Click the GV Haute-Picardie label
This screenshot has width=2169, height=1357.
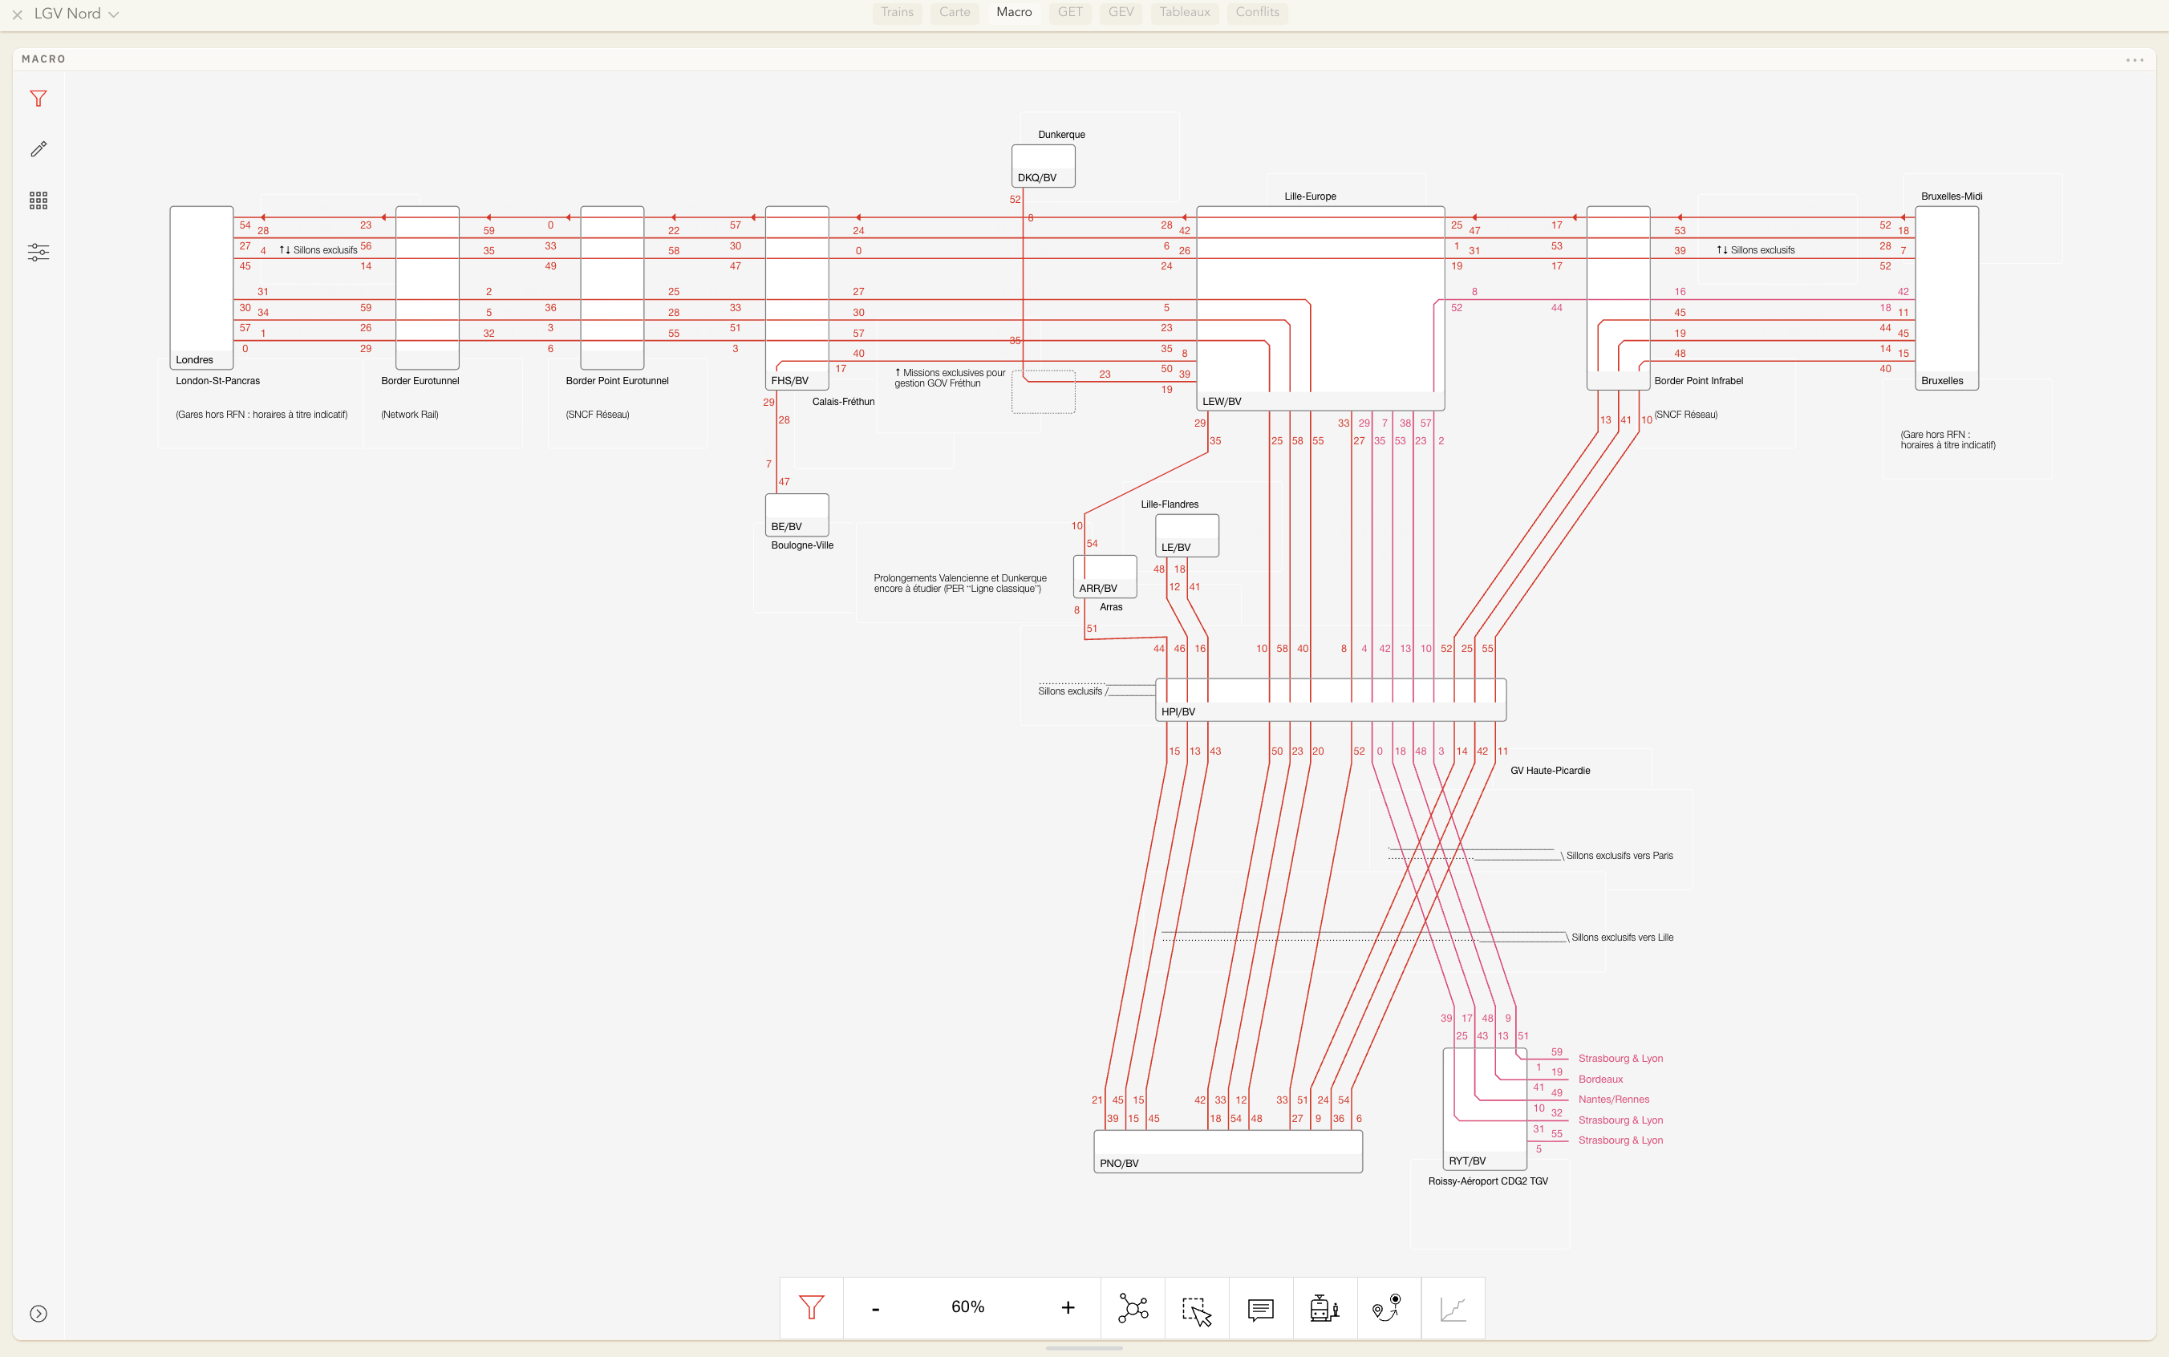[x=1550, y=771]
